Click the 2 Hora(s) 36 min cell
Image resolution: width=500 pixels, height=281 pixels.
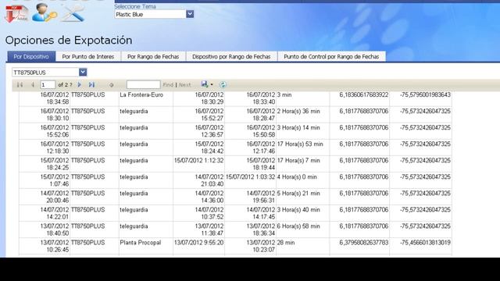click(303, 115)
